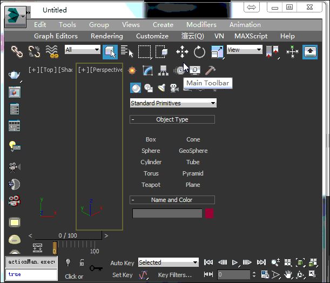Open Time Configuration icon
The image size is (330, 283).
point(265,274)
